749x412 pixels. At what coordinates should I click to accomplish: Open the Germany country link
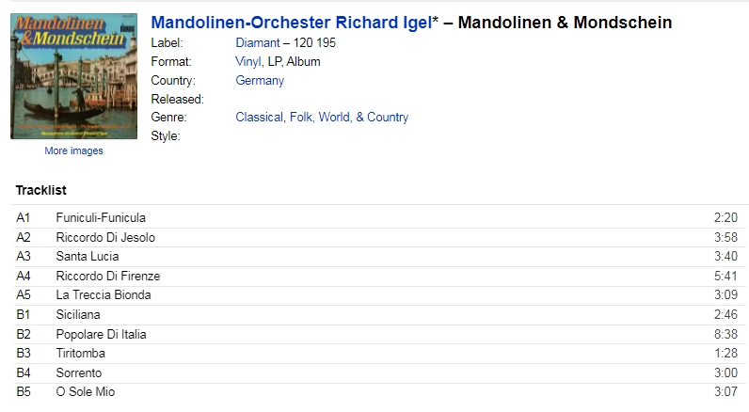tap(260, 80)
